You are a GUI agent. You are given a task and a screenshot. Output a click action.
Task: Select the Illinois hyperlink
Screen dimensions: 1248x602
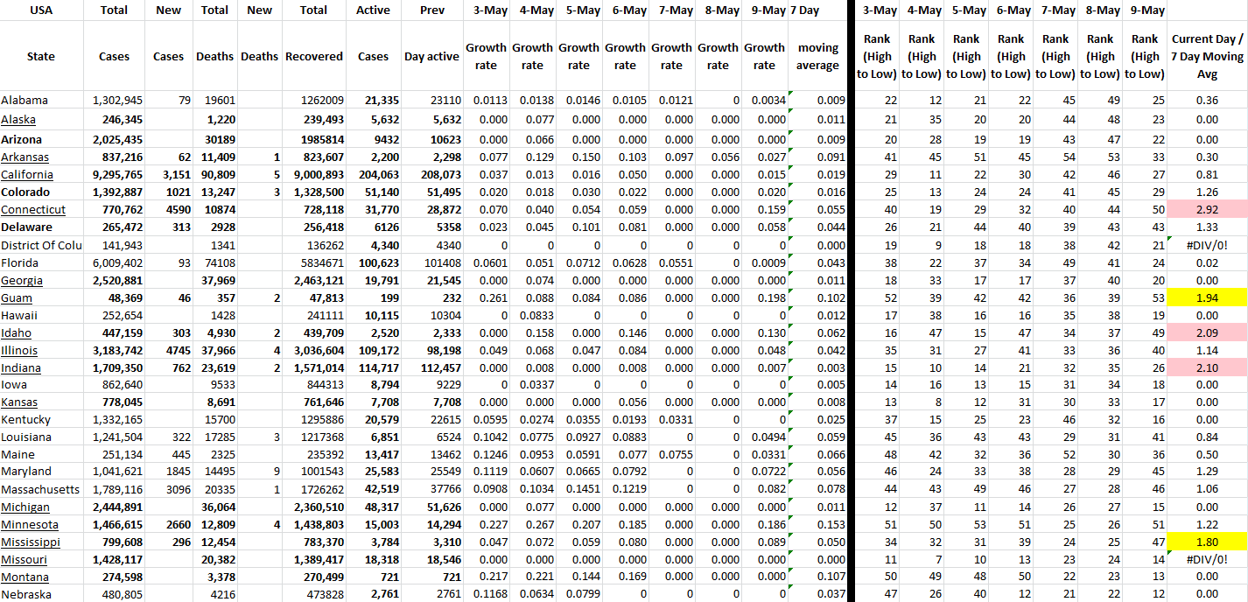[x=19, y=350]
